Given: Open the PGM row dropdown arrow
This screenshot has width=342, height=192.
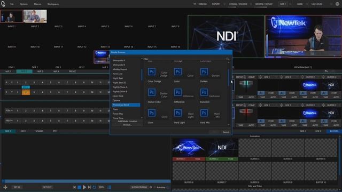Looking at the screenshot, I should point(12,110).
